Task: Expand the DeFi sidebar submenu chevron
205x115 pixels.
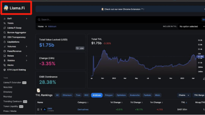Action: (27, 18)
